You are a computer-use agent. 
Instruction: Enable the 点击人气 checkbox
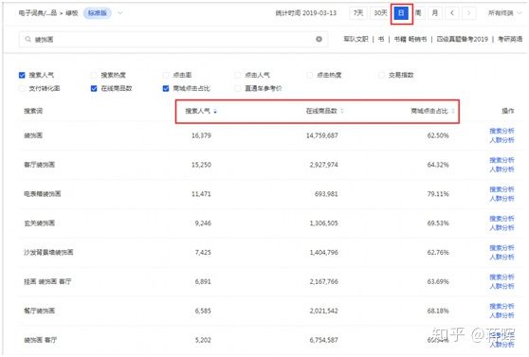(238, 75)
